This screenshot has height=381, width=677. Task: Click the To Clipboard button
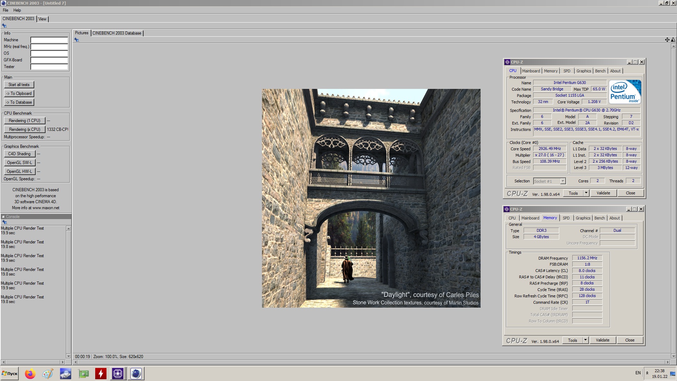coord(19,93)
